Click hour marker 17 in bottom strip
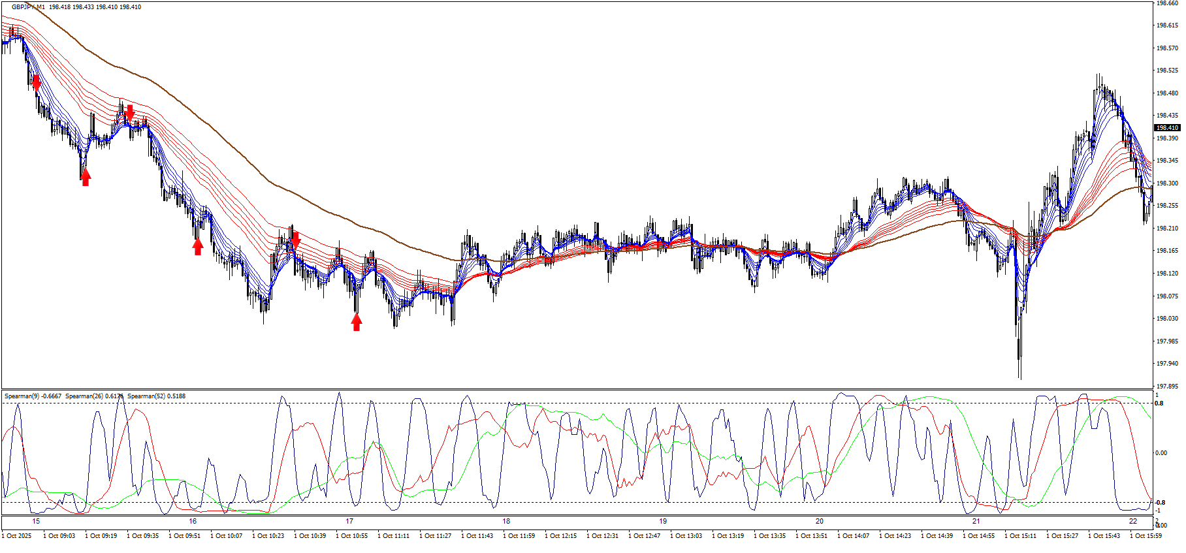 pyautogui.click(x=349, y=521)
